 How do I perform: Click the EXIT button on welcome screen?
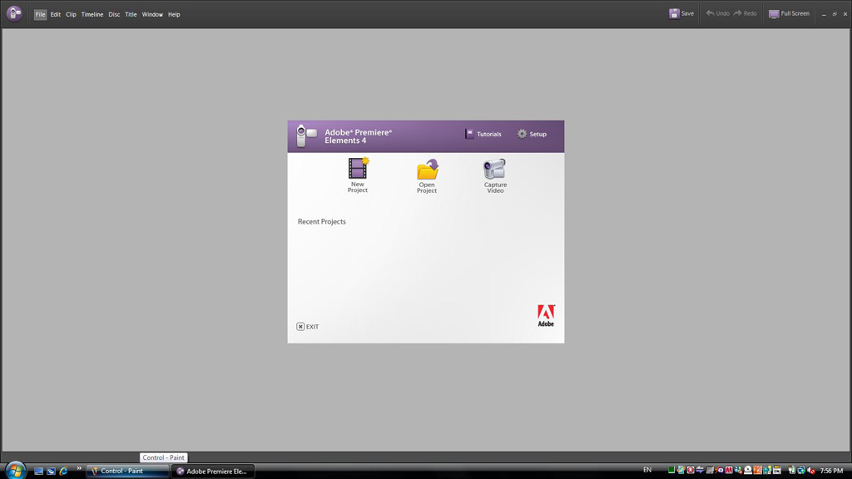click(308, 326)
